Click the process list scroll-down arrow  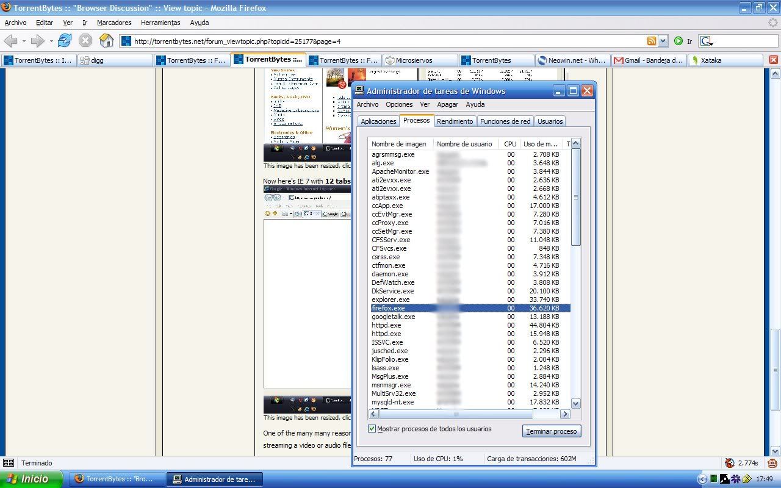click(575, 403)
